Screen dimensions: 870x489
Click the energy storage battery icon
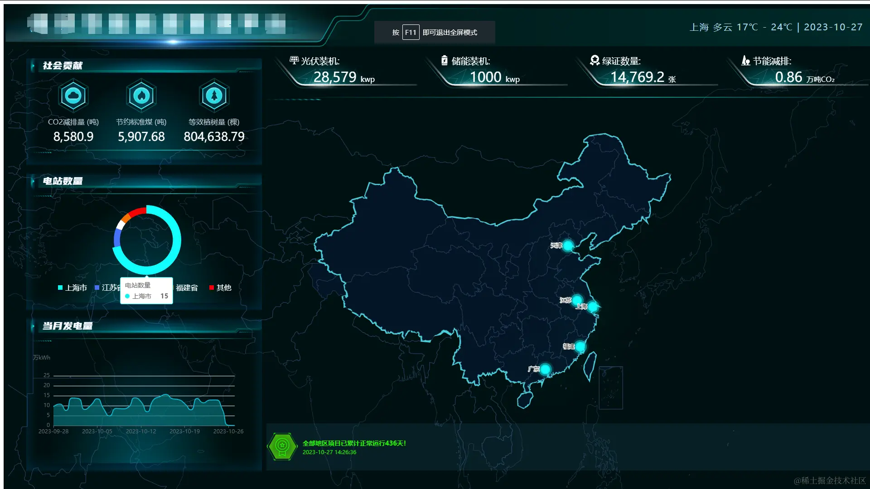tap(445, 60)
